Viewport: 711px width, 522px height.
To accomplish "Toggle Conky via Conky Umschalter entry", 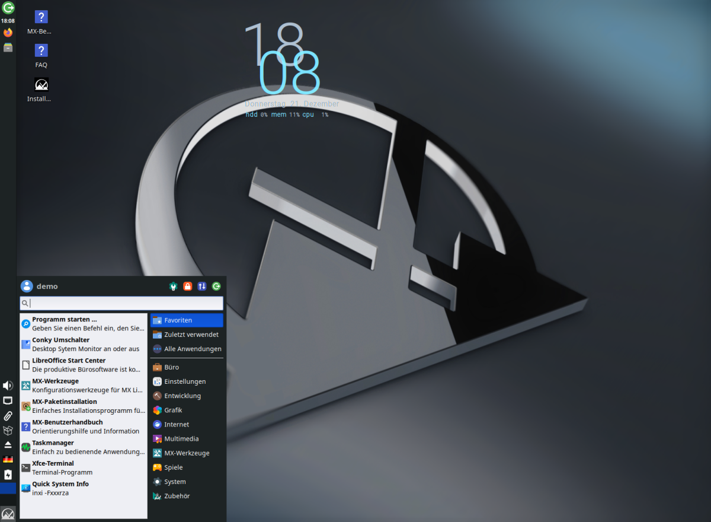I will point(83,344).
